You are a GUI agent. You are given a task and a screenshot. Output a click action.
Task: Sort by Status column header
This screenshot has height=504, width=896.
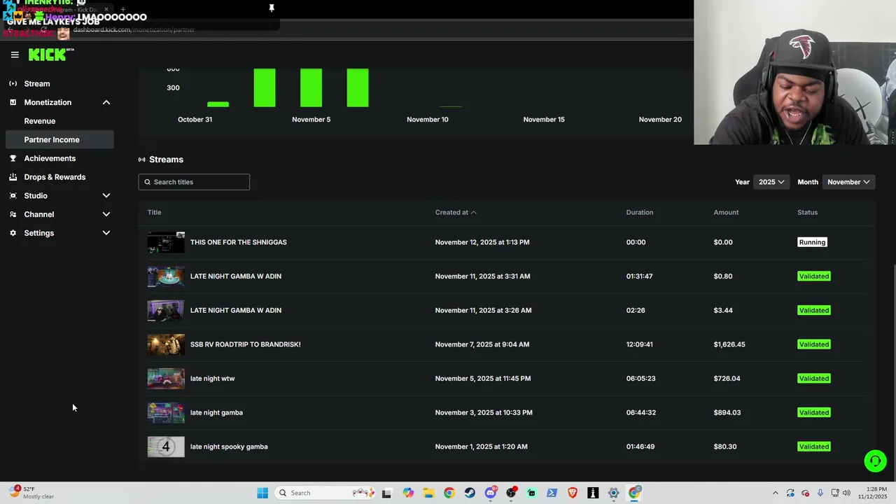[x=807, y=212]
